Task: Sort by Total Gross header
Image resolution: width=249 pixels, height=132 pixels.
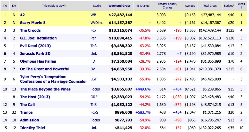Action: pos(210,6)
